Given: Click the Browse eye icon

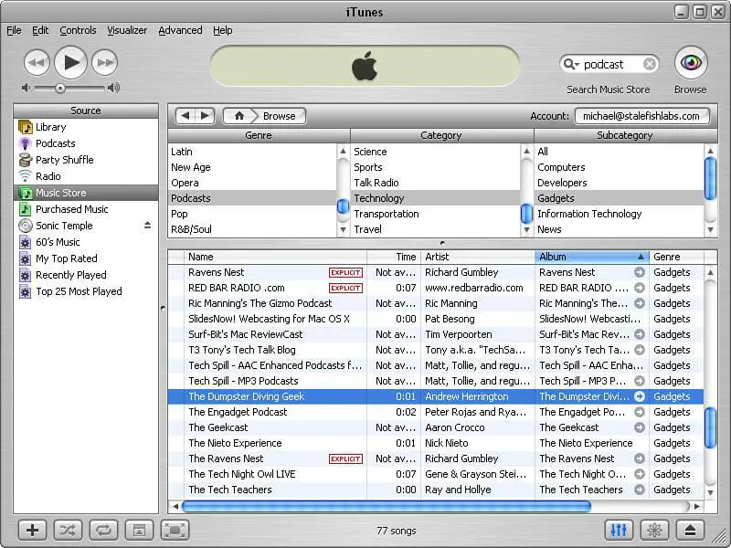Looking at the screenshot, I should [691, 62].
